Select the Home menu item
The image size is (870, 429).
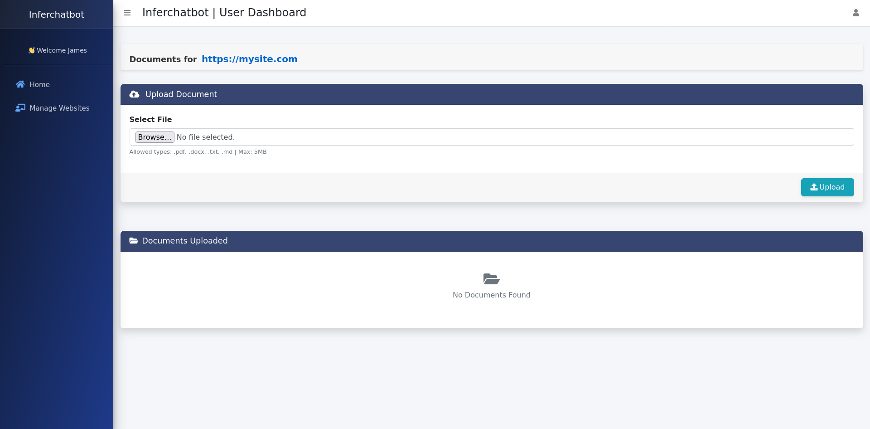click(39, 84)
